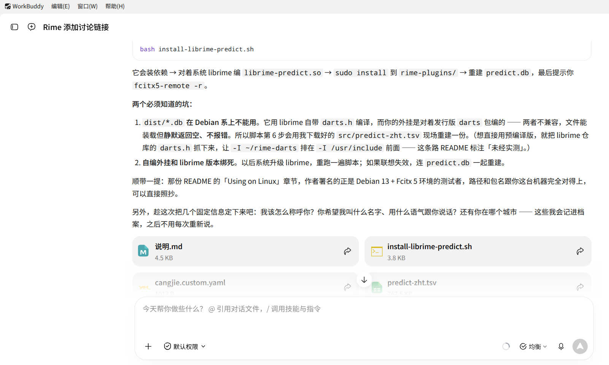The height and width of the screenshot is (365, 609).
Task: Click the 3.8 KB size label
Action: coord(396,258)
